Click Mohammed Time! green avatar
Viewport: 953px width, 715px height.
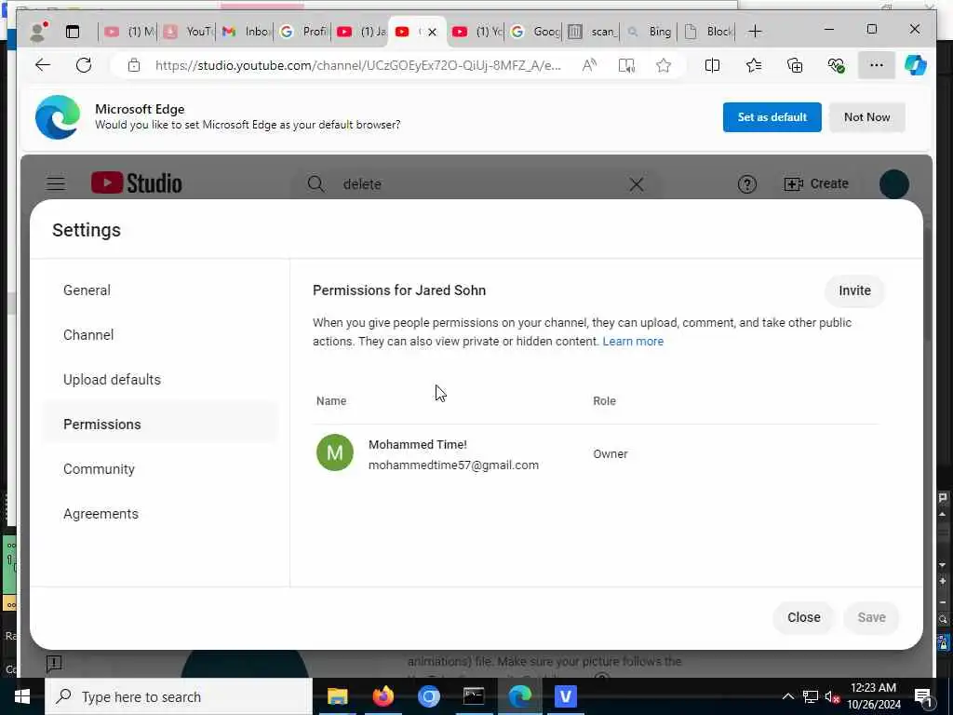[x=335, y=452]
